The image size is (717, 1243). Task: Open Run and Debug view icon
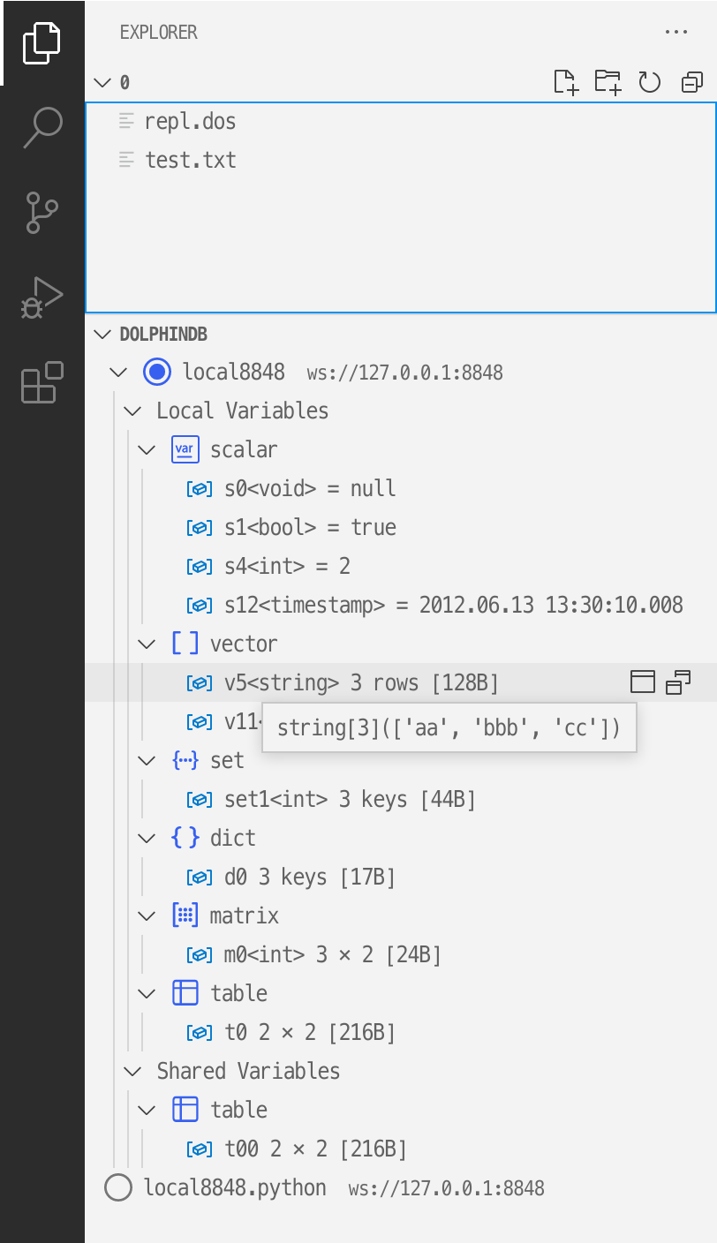(x=42, y=299)
